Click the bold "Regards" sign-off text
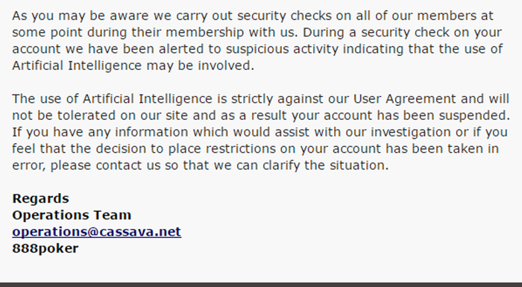The image size is (522, 287). pyautogui.click(x=40, y=199)
